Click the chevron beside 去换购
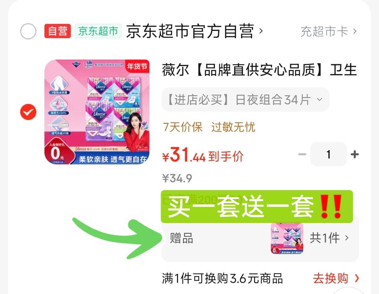Viewport: 379px width, 294px height. (357, 278)
